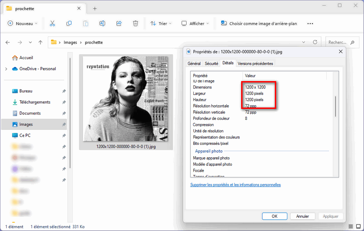364x231 pixels.
Task: Select the Dimensions property row
Action: click(x=262, y=87)
